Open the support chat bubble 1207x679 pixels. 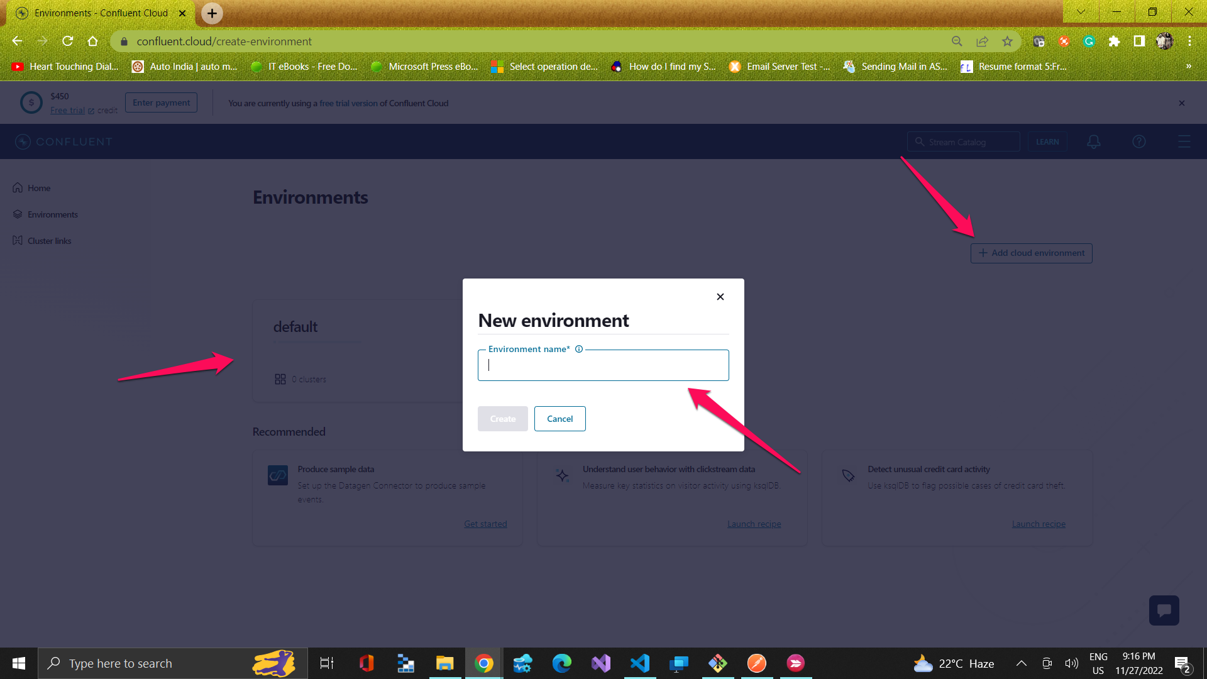click(1164, 610)
